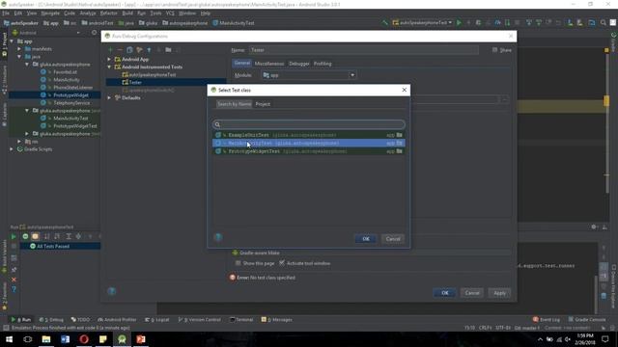Open Event Log panel
618x347 pixels.
pos(547,319)
